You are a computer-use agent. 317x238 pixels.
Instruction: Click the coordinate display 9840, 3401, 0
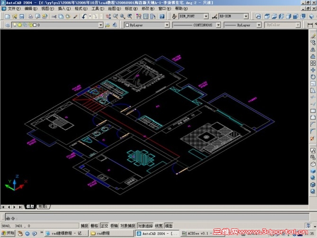pos(40,226)
